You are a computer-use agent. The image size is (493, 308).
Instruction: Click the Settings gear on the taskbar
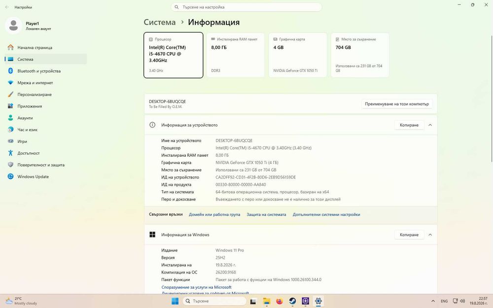point(318,301)
